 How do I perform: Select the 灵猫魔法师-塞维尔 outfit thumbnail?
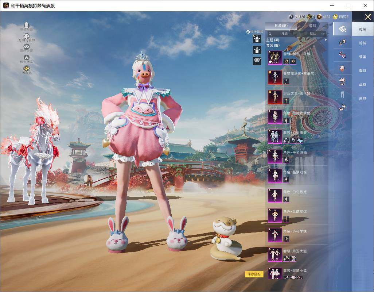[275, 77]
